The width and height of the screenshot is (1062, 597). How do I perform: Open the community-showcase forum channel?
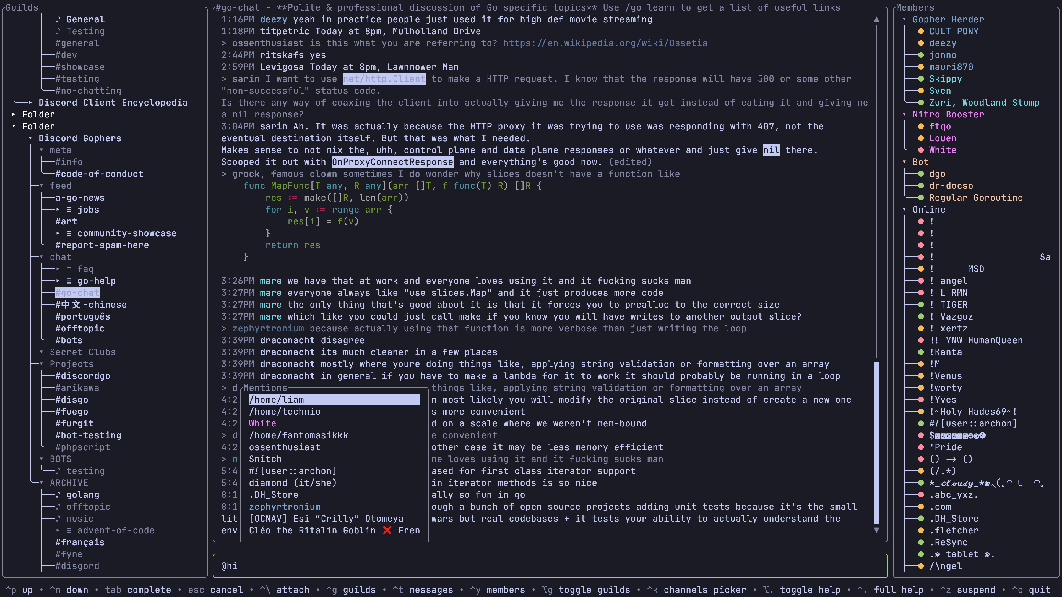point(116,234)
